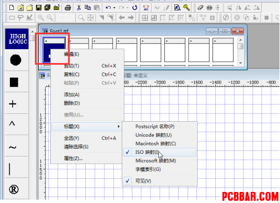
Task: Click the Zoom in magnifier icon
Action: point(41,18)
